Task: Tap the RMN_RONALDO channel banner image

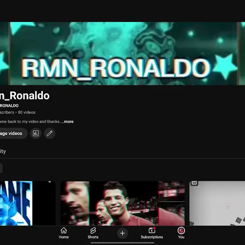Action: coord(122,53)
